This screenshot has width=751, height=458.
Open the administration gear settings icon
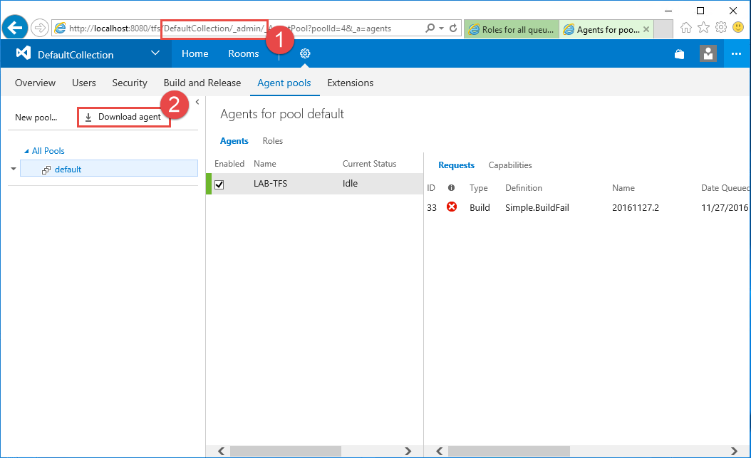click(305, 53)
